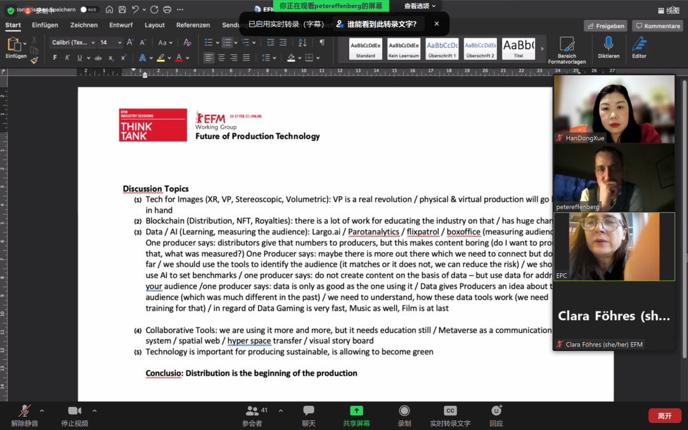Switch to the Start ribbon tab
688x430 pixels.
(x=13, y=25)
